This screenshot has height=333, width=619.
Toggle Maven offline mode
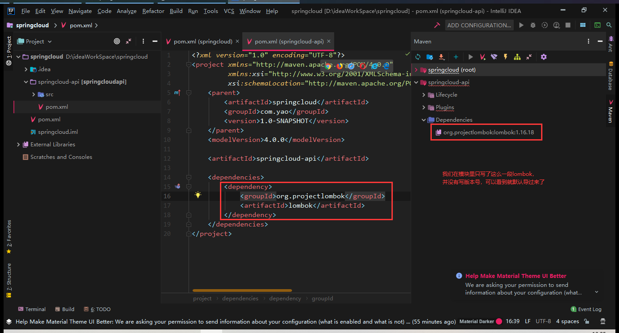coord(494,57)
